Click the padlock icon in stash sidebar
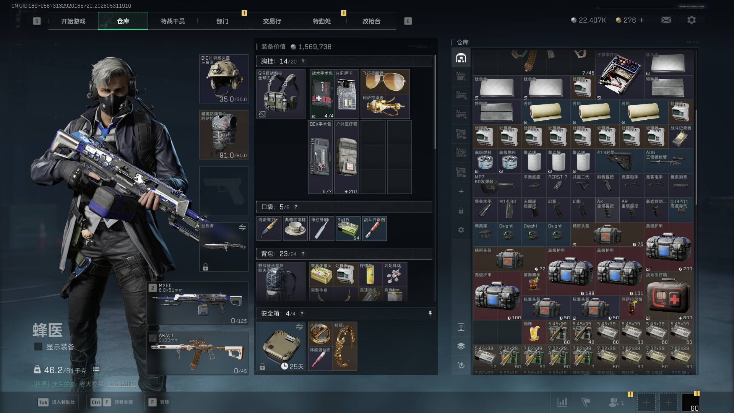Screen dimensions: 734x413 [x=461, y=211]
